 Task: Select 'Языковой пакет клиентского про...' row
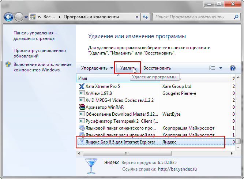coord(155,128)
